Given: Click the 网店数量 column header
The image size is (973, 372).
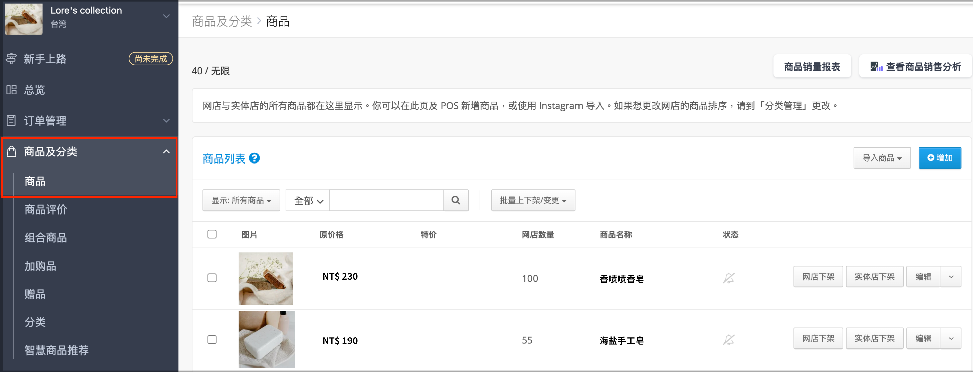Looking at the screenshot, I should (538, 235).
